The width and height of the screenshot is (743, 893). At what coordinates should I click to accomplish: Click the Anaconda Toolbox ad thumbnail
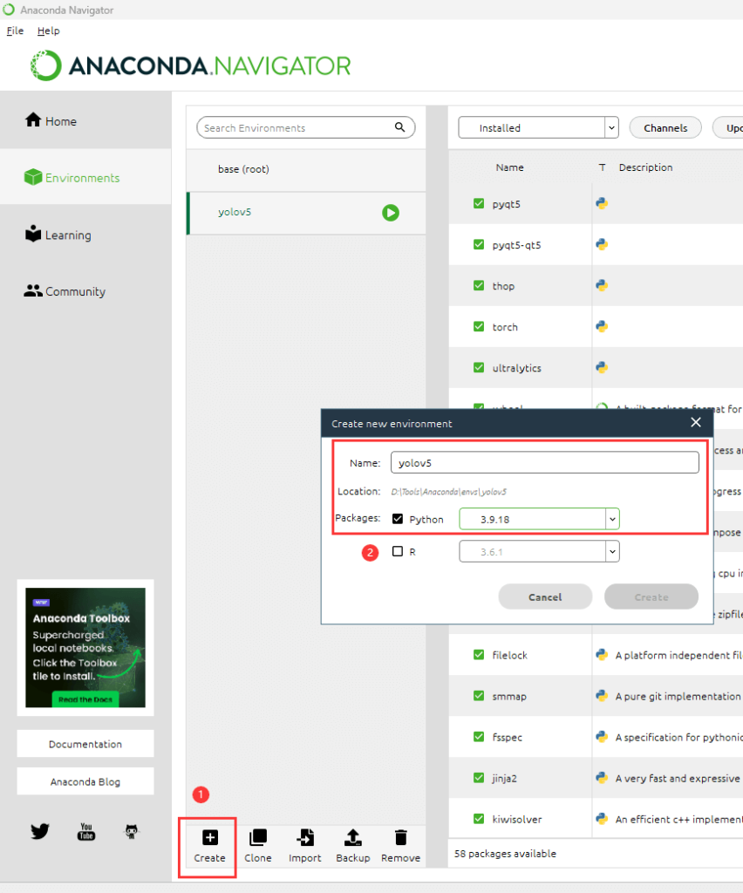(x=85, y=648)
